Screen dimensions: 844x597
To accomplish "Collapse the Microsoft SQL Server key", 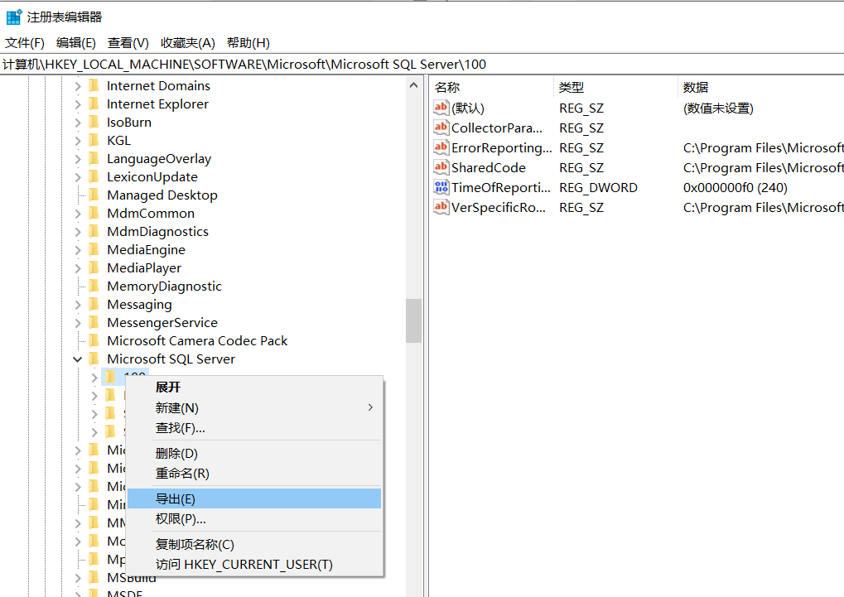I will (x=78, y=359).
